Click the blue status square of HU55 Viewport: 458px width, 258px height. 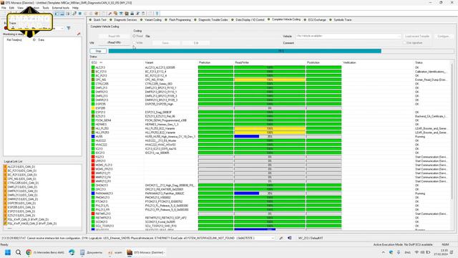93,137
